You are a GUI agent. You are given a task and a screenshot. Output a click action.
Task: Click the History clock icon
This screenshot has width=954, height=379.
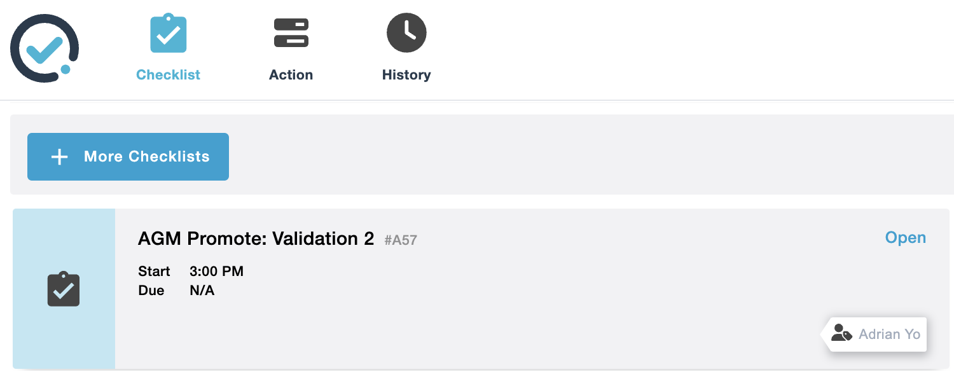[406, 32]
